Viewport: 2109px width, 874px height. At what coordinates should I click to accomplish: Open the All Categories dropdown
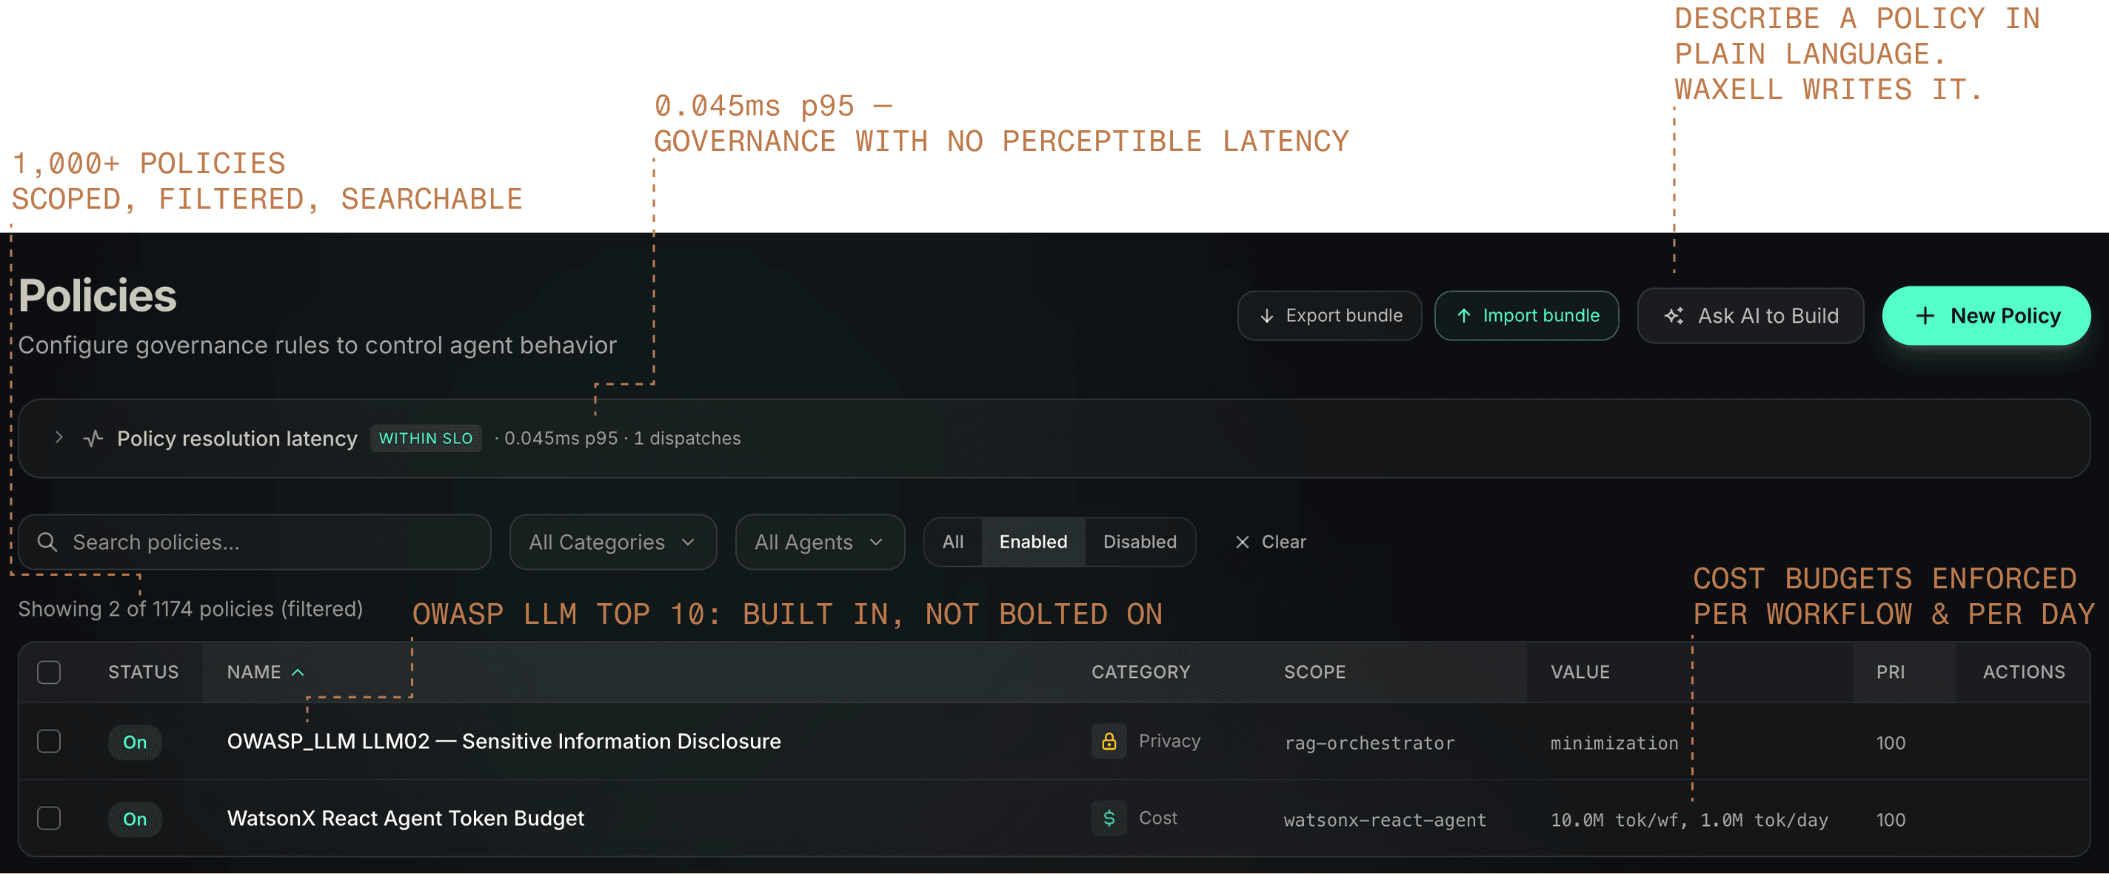612,542
